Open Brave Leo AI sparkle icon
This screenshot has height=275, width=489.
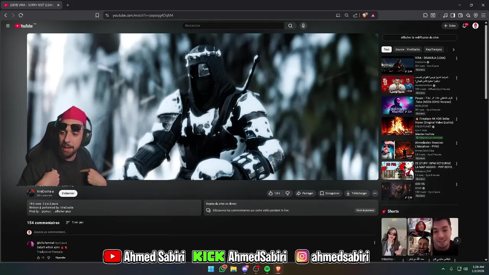[468, 15]
